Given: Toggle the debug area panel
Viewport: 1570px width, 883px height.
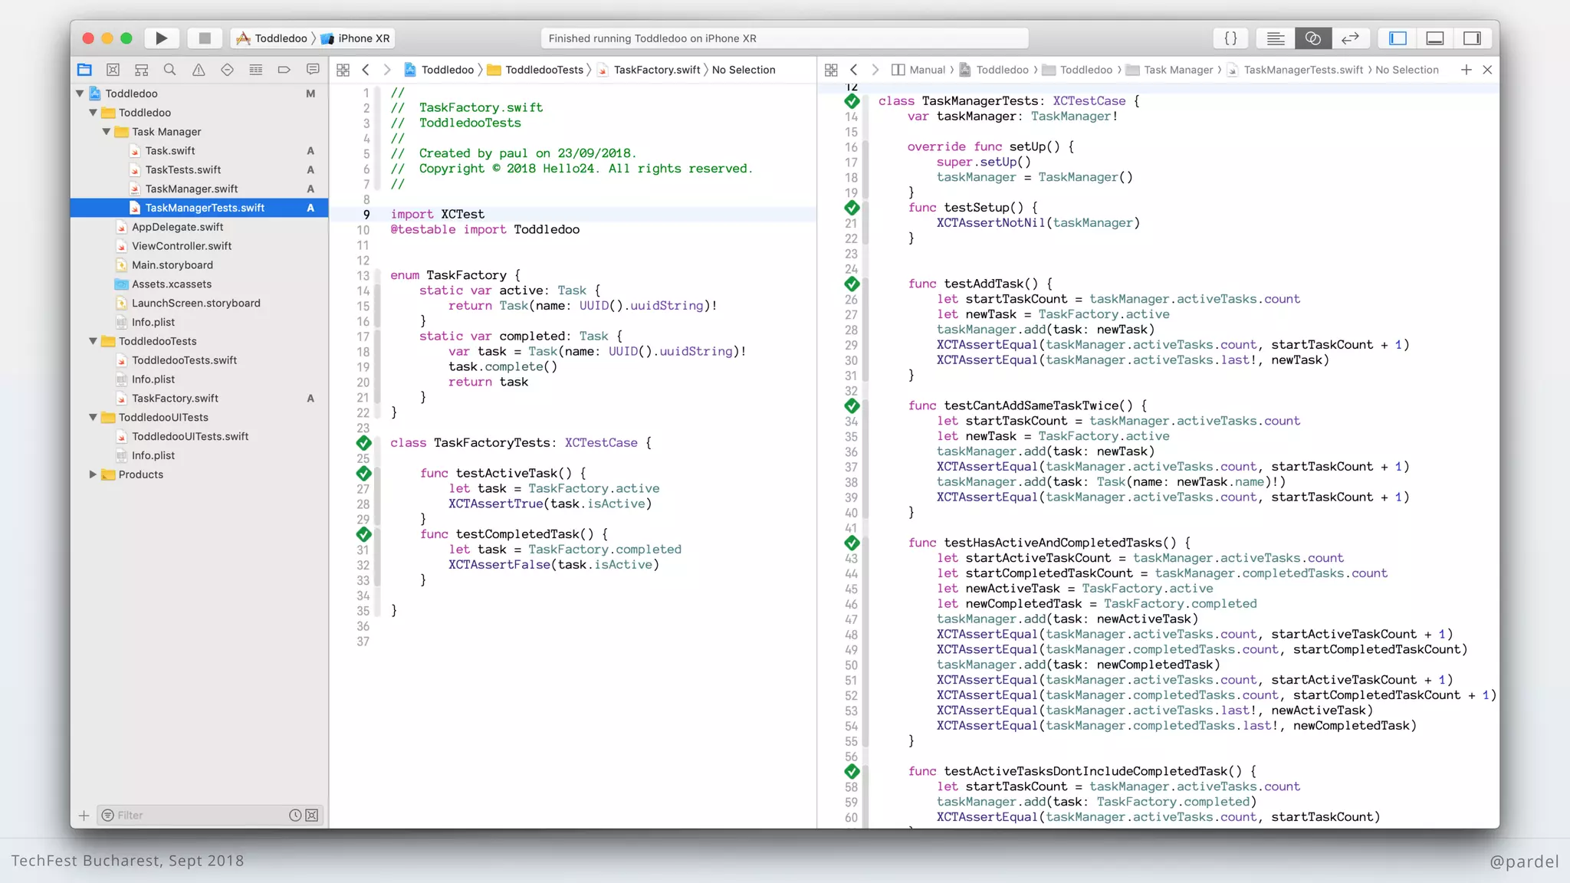Looking at the screenshot, I should [x=1435, y=38].
